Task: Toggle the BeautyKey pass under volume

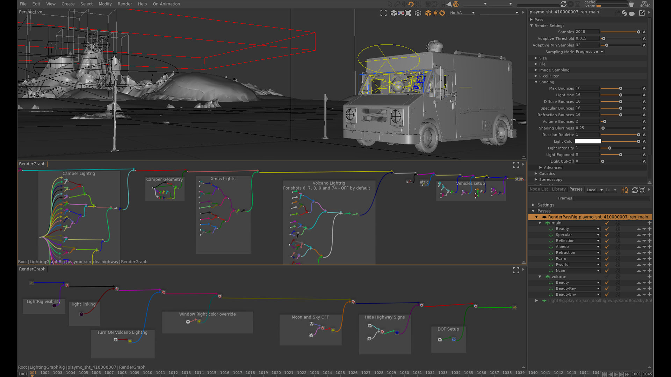Action: 607,288
